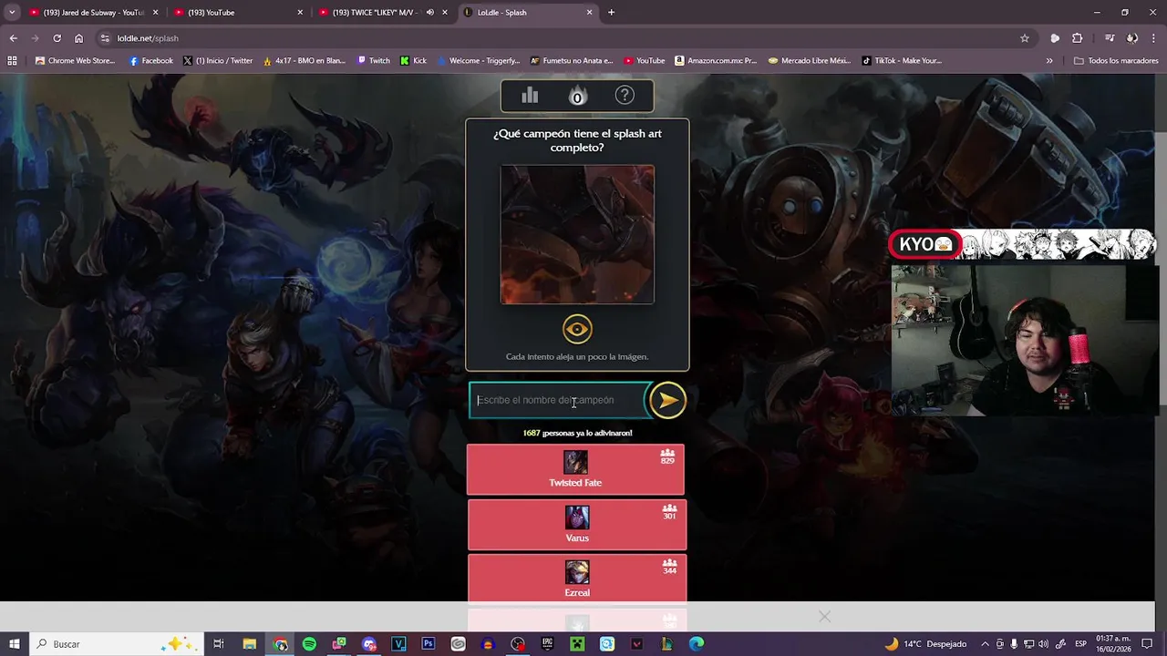Open Spotify from the taskbar
This screenshot has height=656, width=1167.
[309, 644]
